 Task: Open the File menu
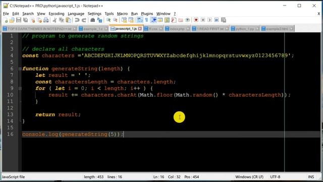pyautogui.click(x=6, y=14)
